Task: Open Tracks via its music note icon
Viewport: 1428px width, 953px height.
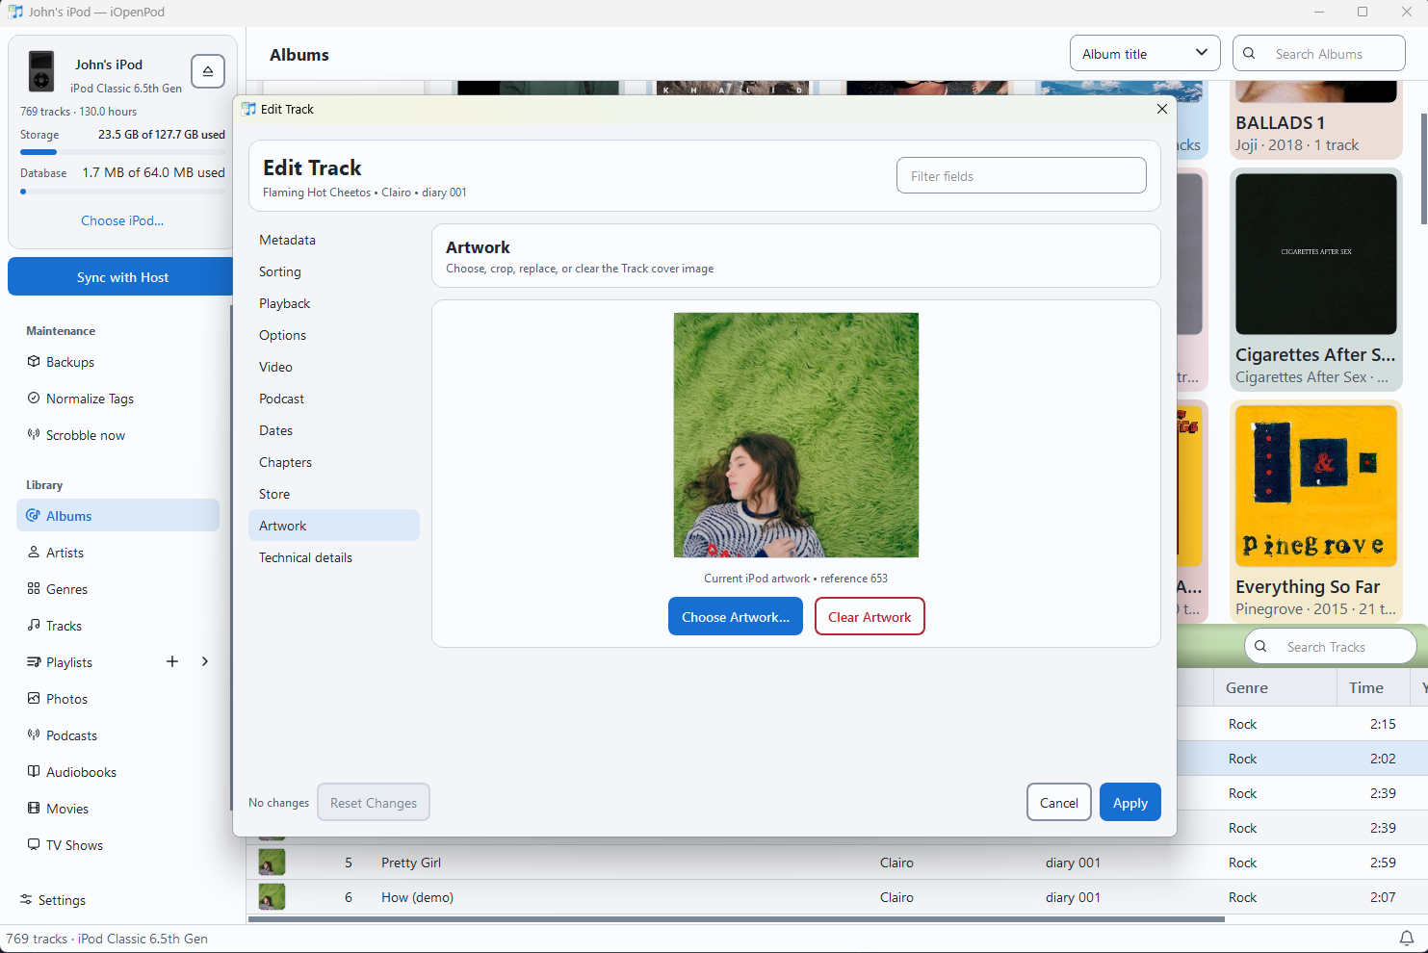Action: pyautogui.click(x=34, y=626)
